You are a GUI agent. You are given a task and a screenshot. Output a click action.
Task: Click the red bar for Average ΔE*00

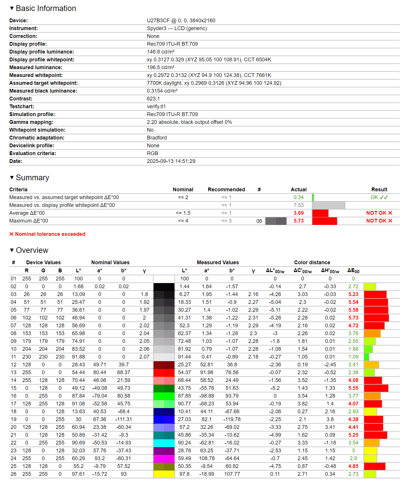(320, 213)
